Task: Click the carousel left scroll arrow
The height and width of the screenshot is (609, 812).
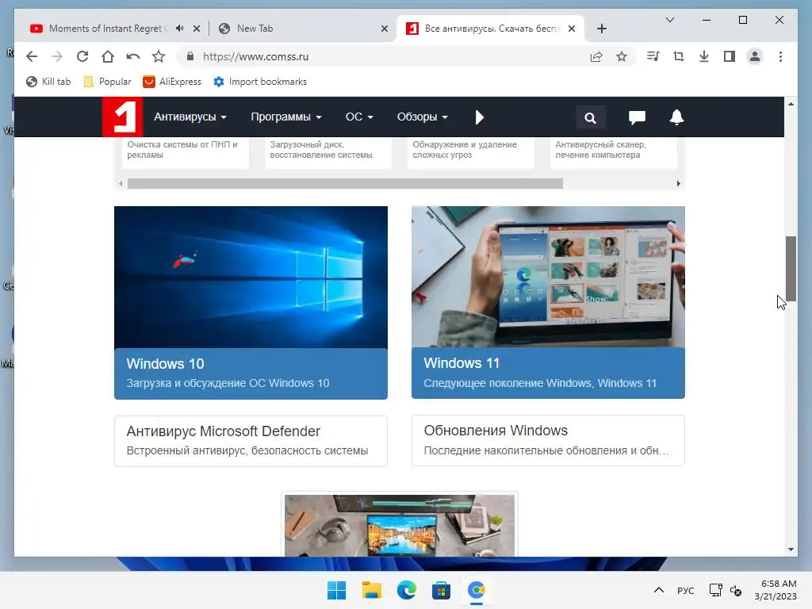Action: click(121, 183)
